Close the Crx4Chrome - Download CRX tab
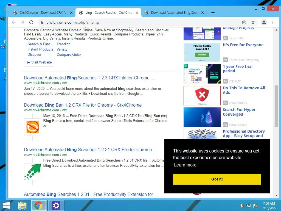This screenshot has width=281, height=211. coord(71,13)
